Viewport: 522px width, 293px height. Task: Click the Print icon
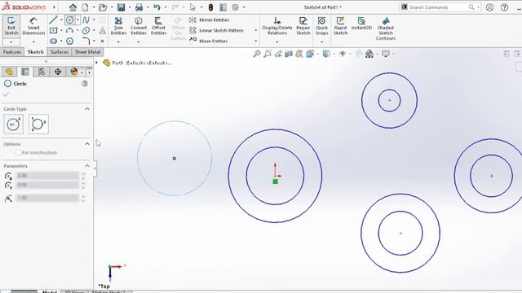[x=139, y=7]
